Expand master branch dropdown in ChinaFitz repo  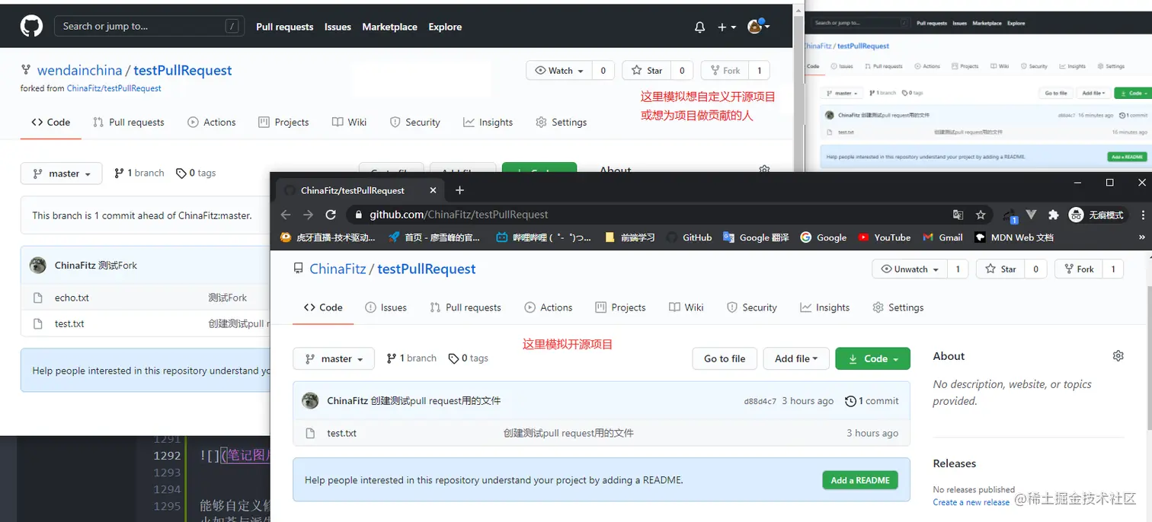coord(334,358)
